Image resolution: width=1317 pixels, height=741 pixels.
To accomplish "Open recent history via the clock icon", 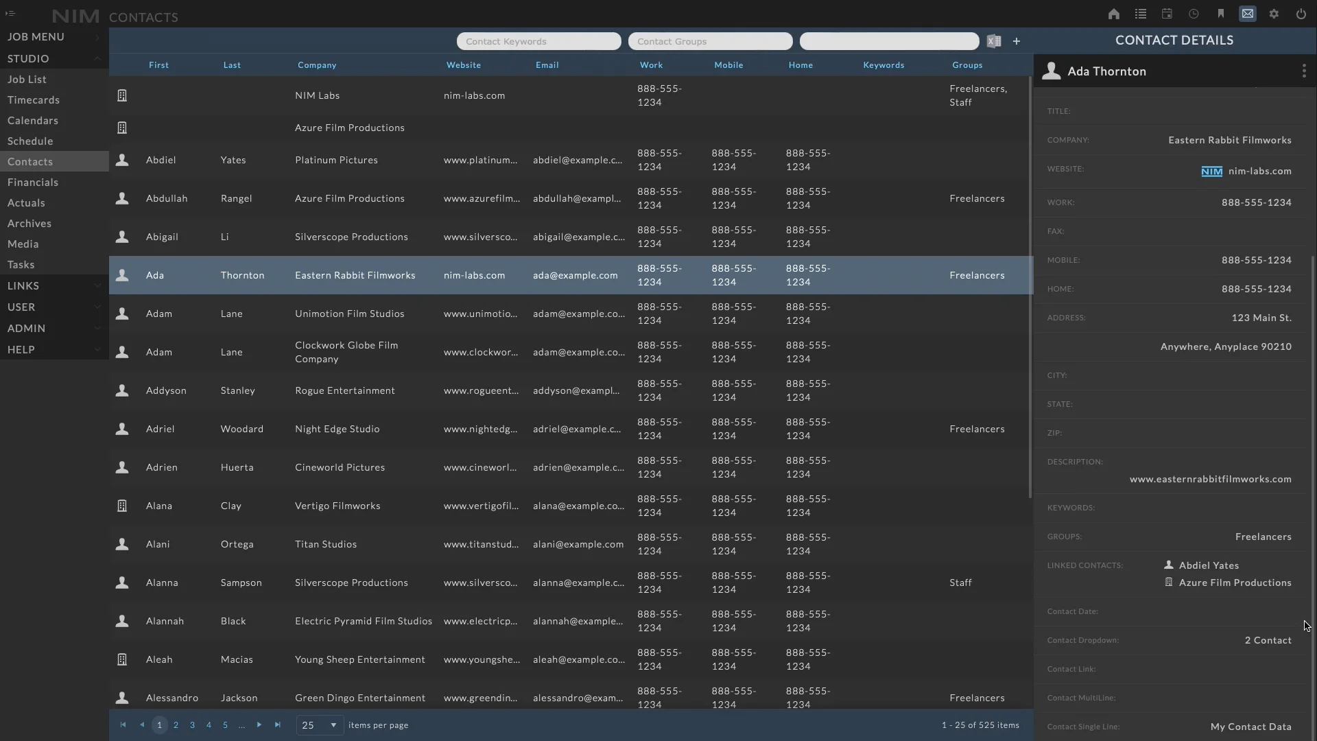I will click(1194, 13).
